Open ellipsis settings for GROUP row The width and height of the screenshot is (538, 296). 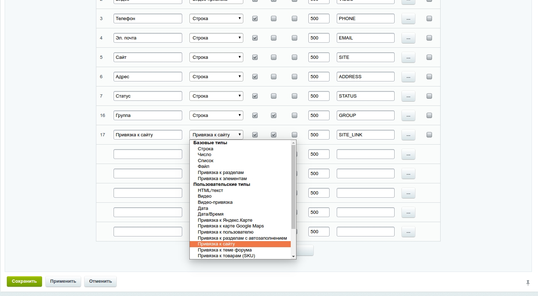(408, 116)
